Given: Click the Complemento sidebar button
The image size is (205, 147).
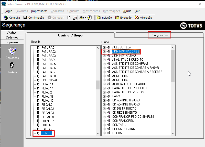Looking at the screenshot, I should pos(12,42).
